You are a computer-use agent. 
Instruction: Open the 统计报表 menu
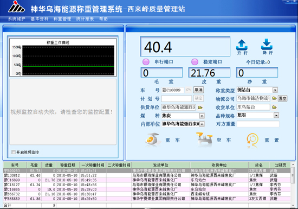85,19
